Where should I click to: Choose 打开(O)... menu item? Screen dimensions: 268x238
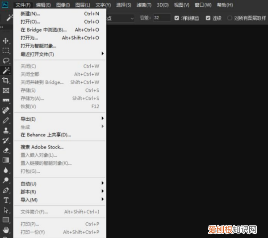point(60,22)
